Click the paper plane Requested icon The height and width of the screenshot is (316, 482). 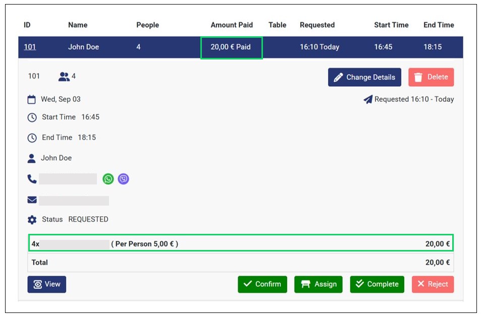(x=368, y=100)
